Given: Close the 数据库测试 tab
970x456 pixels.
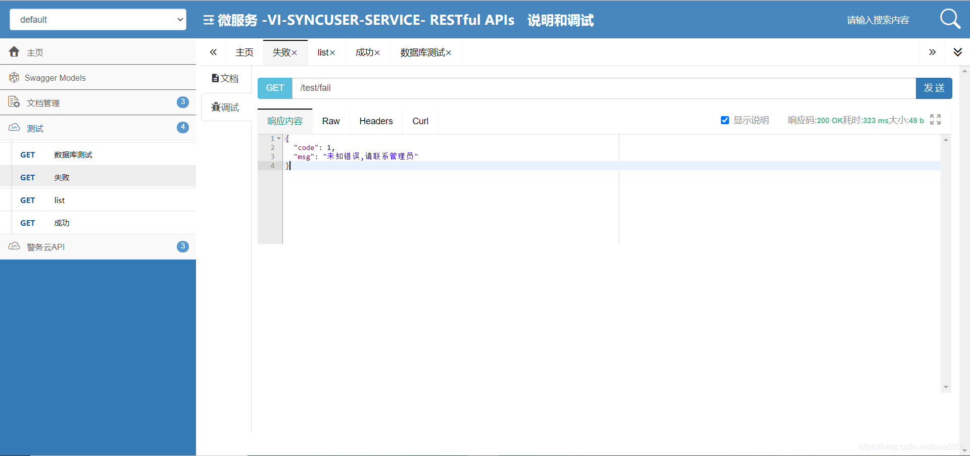Looking at the screenshot, I should click(x=449, y=53).
